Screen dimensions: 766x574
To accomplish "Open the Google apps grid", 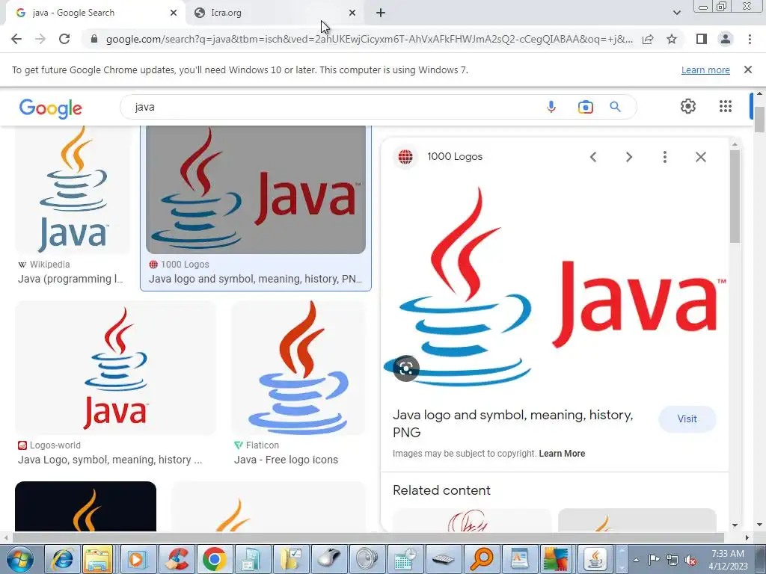I will tap(726, 106).
